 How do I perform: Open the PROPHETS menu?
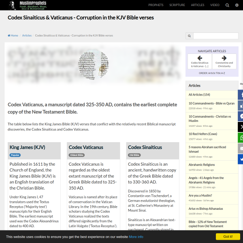pos(156,5)
